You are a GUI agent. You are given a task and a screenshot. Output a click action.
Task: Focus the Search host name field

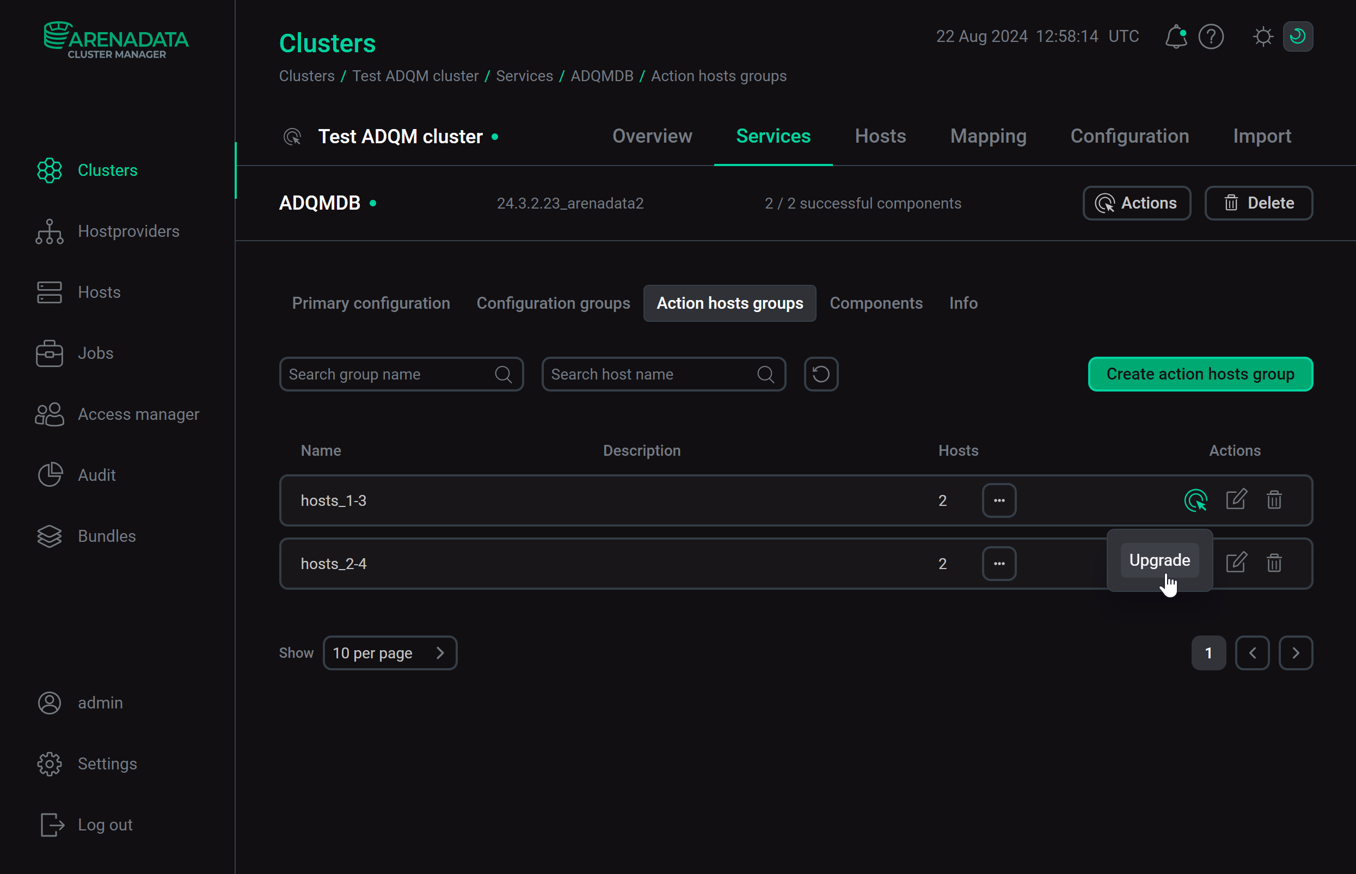click(x=663, y=374)
